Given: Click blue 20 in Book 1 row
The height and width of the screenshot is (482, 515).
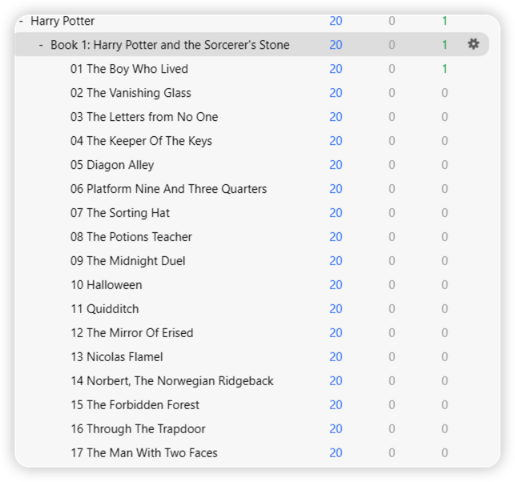Looking at the screenshot, I should pyautogui.click(x=336, y=45).
